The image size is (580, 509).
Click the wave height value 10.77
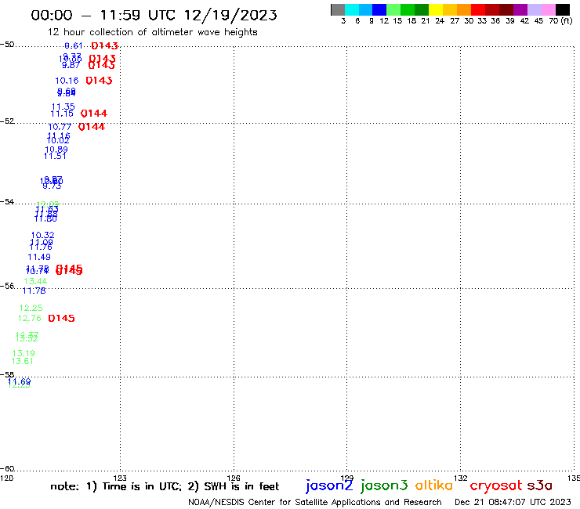pyautogui.click(x=60, y=127)
